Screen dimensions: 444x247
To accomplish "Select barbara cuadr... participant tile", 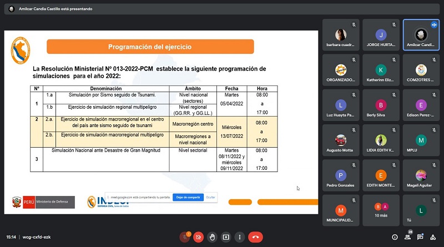I will coord(341,34).
